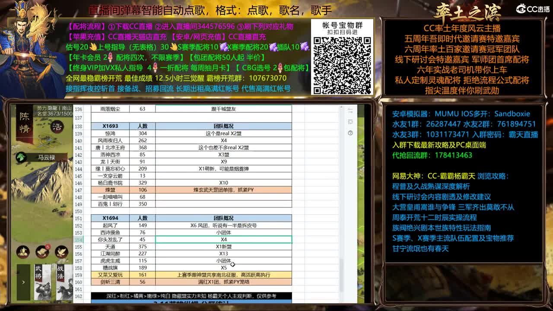This screenshot has height=311, width=553.
Task: Click the dove round icon in game
Action: click(x=62, y=251)
